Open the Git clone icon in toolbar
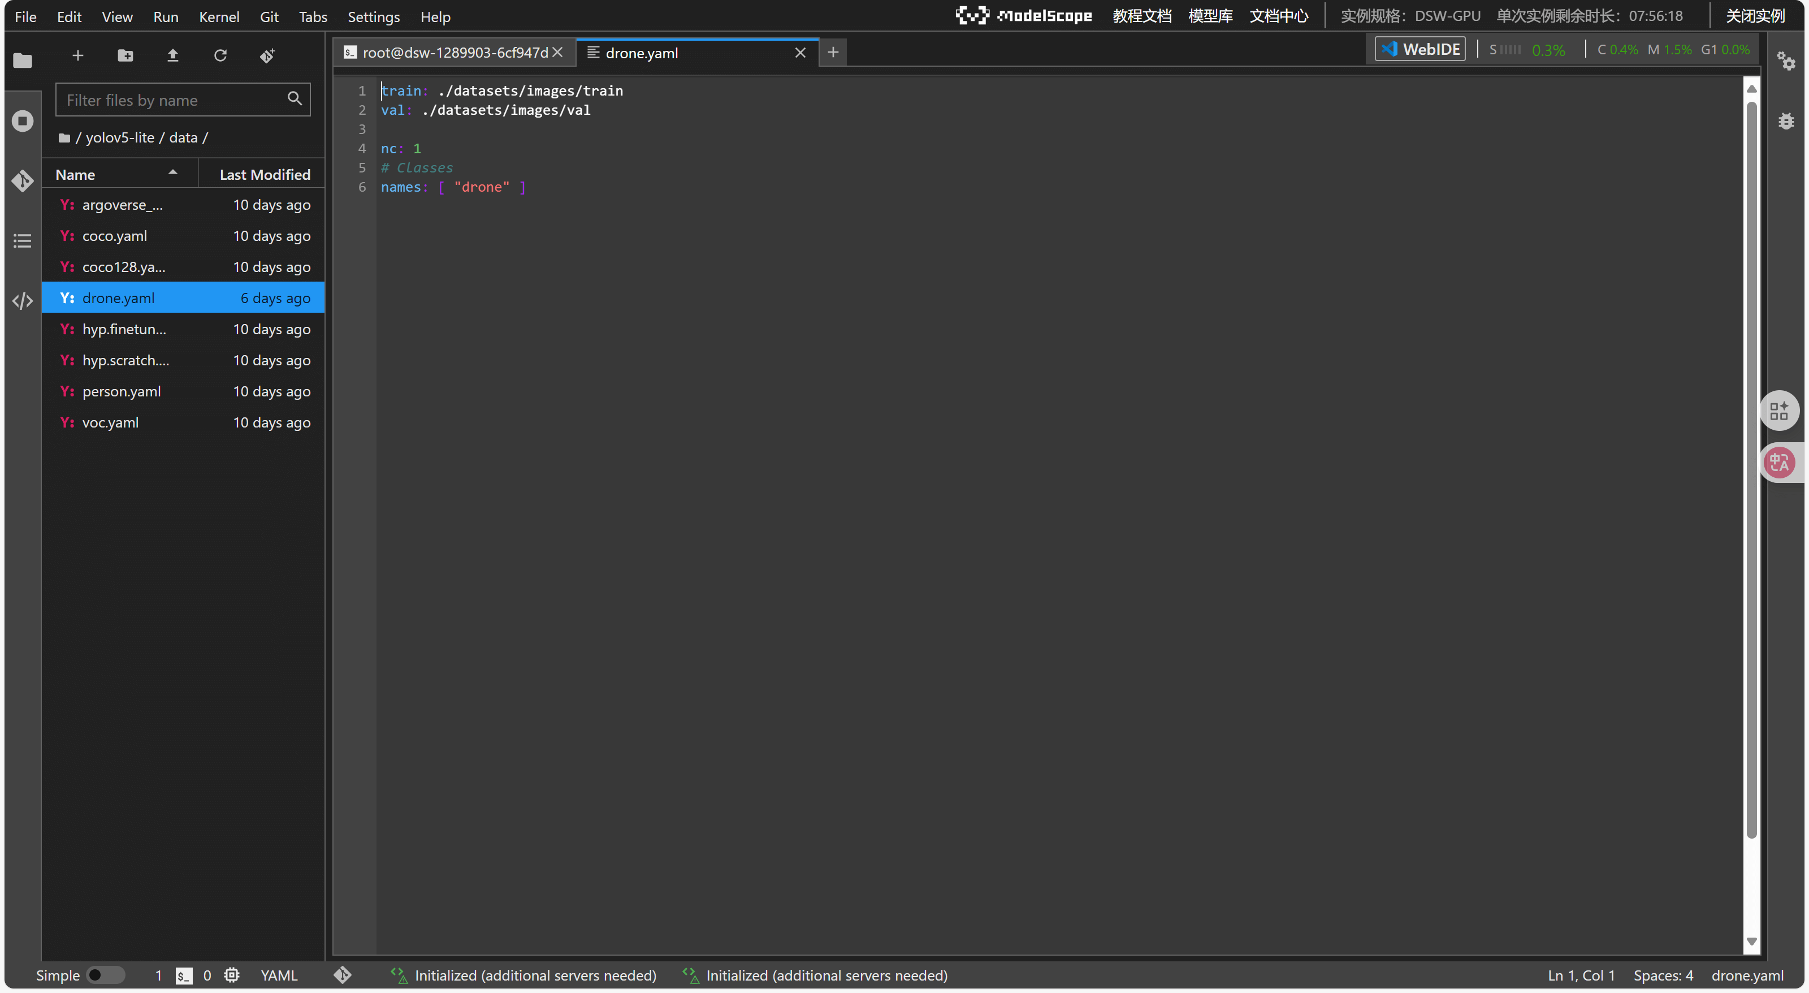 (267, 55)
